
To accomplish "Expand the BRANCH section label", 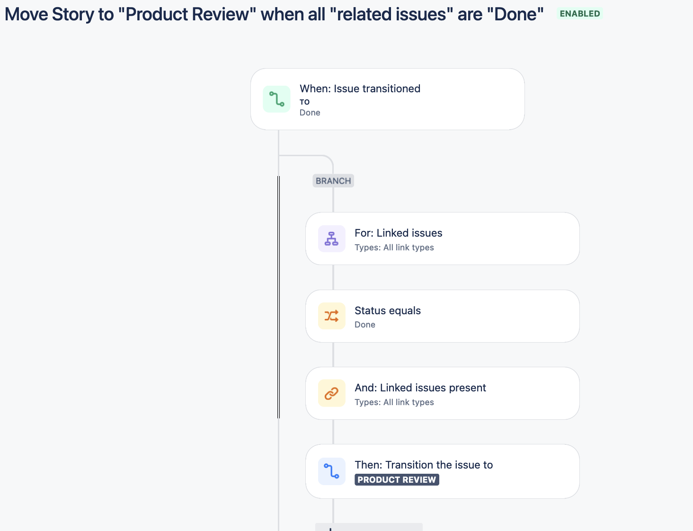I will 333,180.
